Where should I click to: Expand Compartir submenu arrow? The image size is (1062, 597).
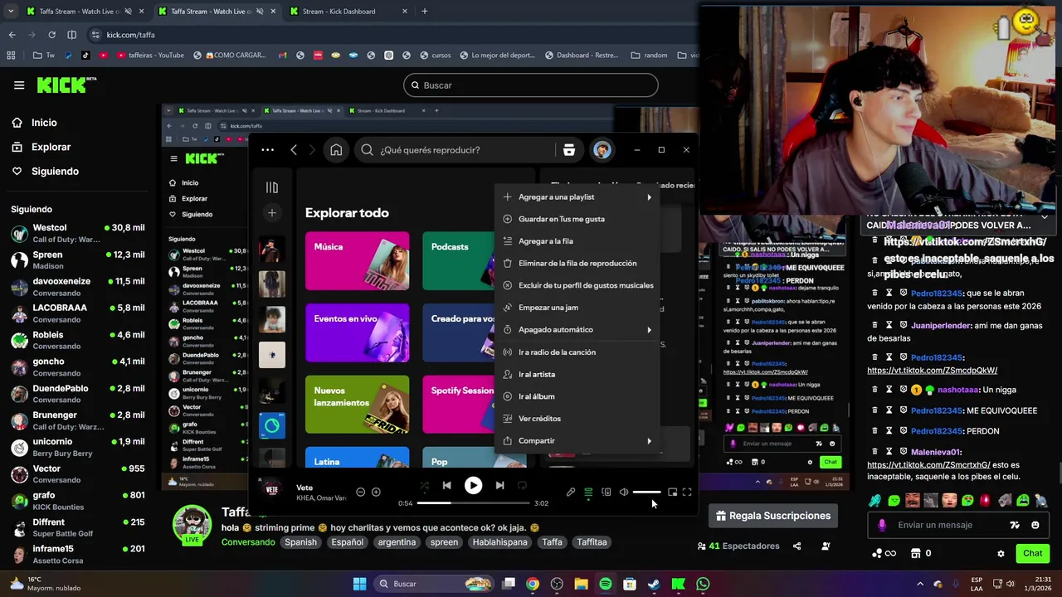649,441
